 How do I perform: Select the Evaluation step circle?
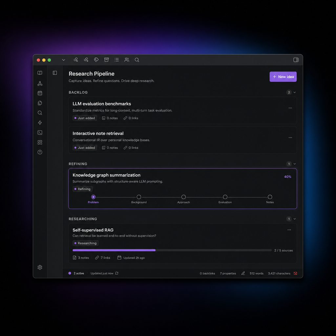[225, 197]
